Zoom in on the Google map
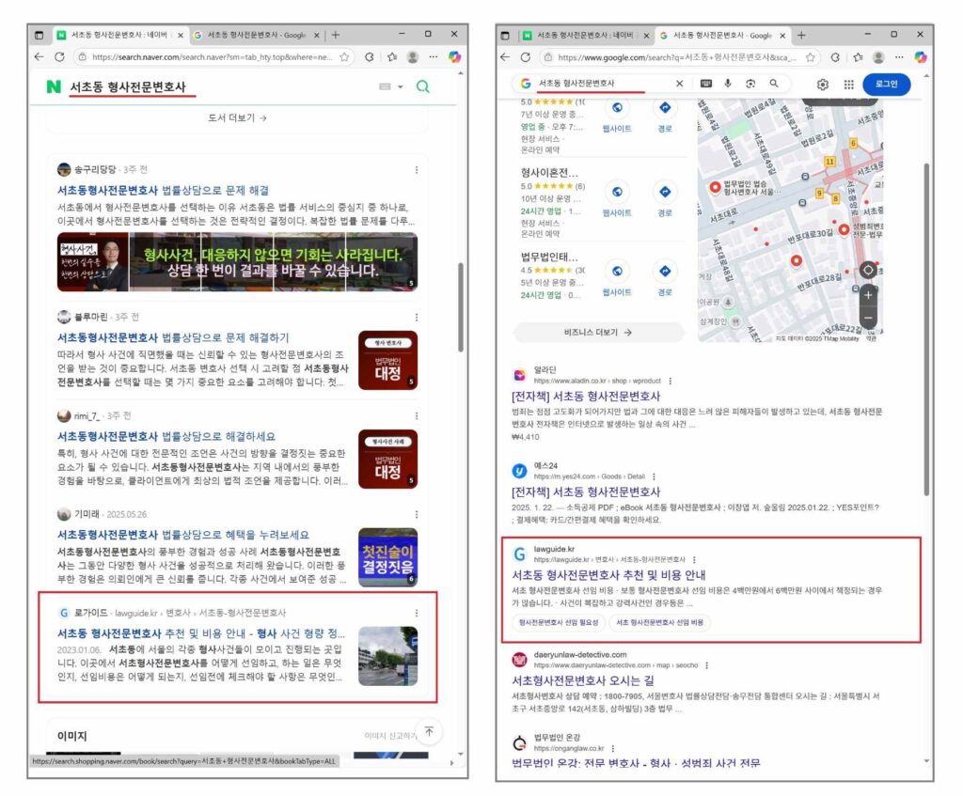 click(868, 295)
